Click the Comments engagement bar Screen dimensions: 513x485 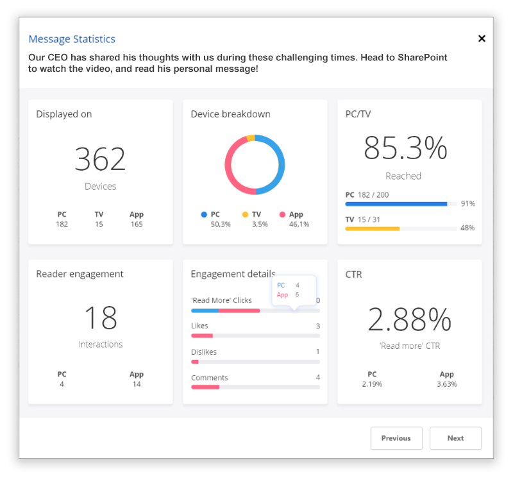(x=255, y=387)
